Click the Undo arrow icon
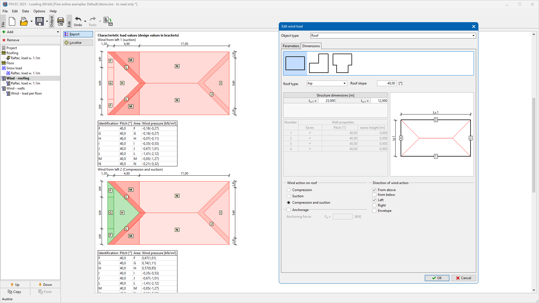The image size is (539, 303). click(x=78, y=20)
